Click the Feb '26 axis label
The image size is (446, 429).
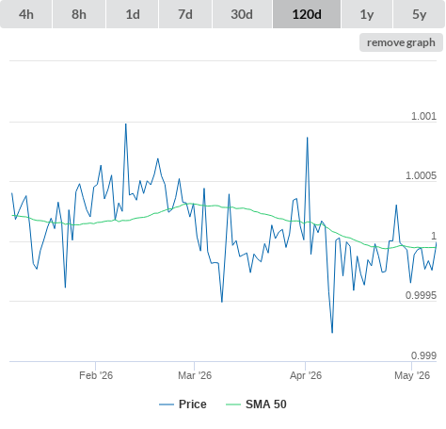pyautogui.click(x=96, y=375)
